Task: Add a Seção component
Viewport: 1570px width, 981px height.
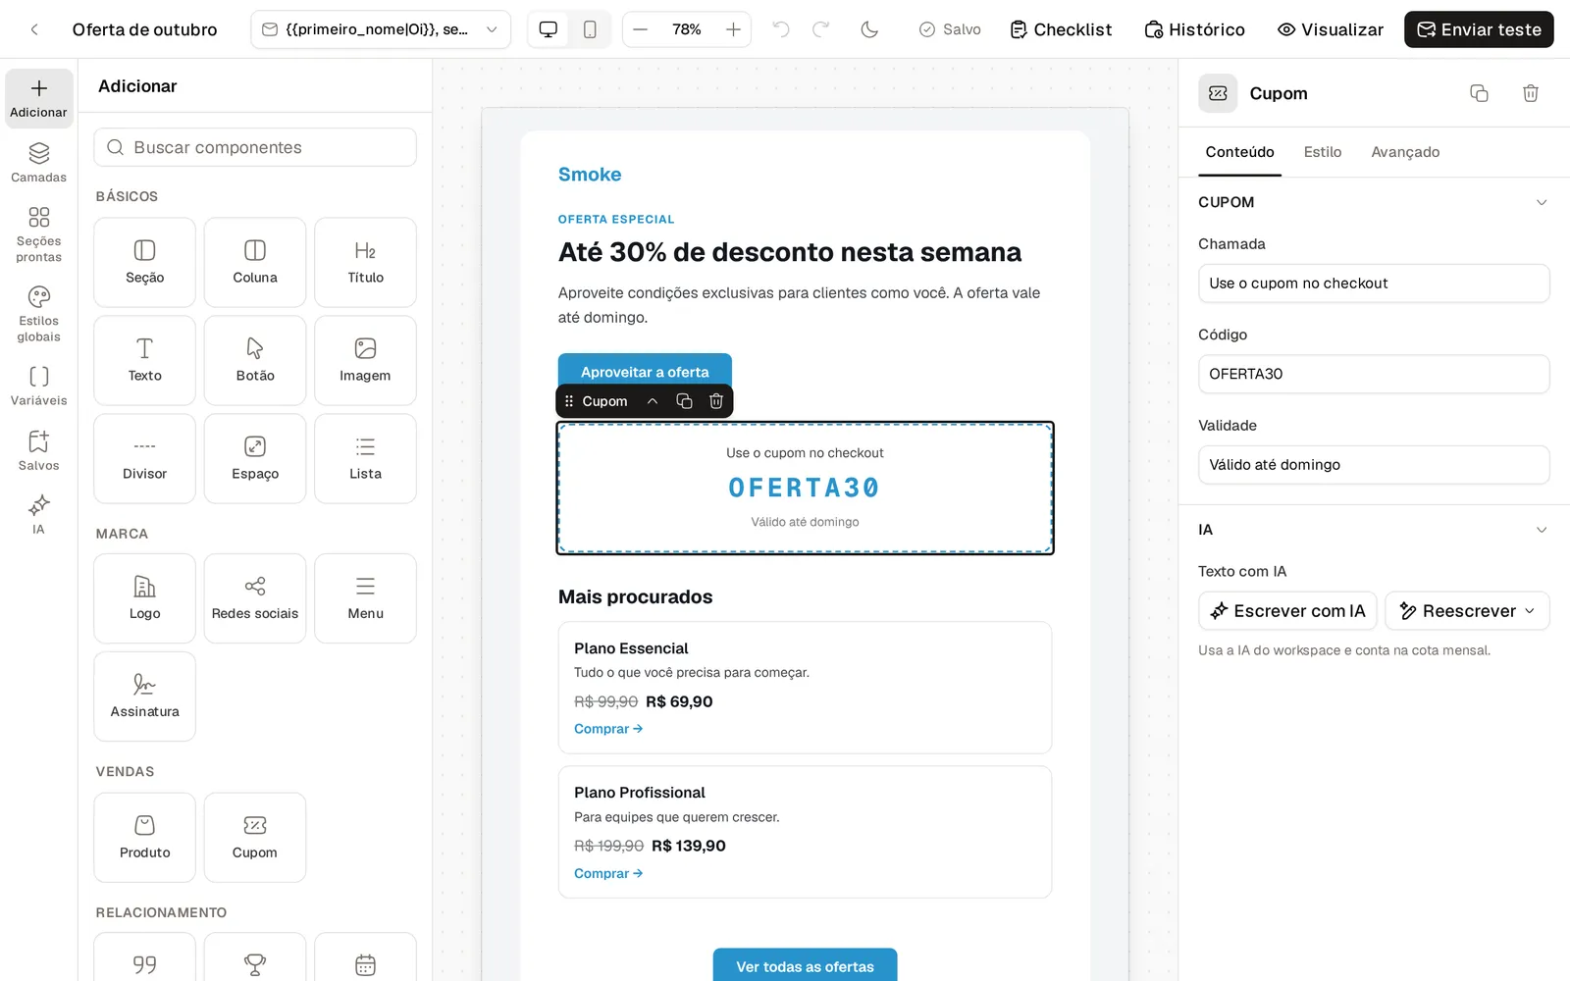Action: pyautogui.click(x=145, y=262)
